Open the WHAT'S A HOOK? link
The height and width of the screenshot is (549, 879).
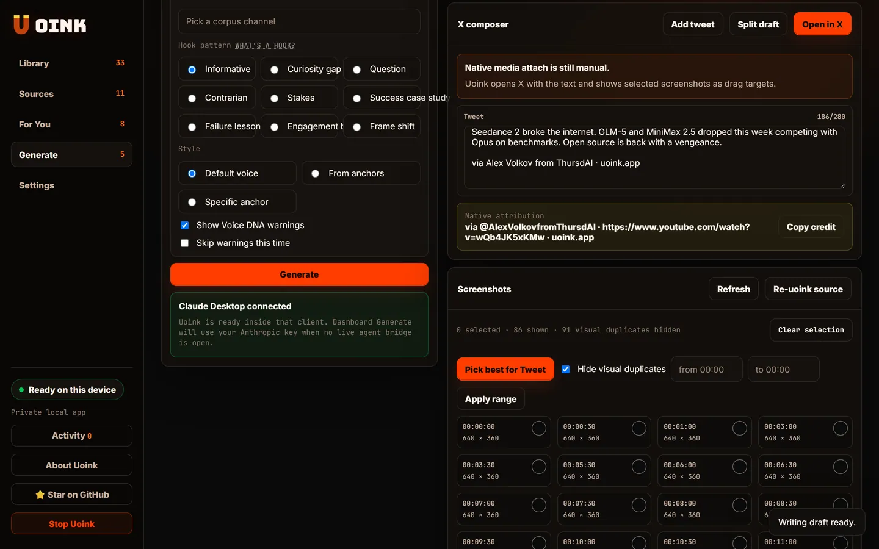tap(265, 45)
